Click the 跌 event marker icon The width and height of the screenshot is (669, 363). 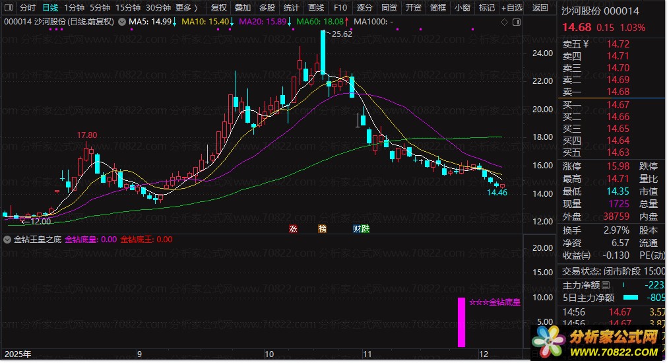[365, 229]
